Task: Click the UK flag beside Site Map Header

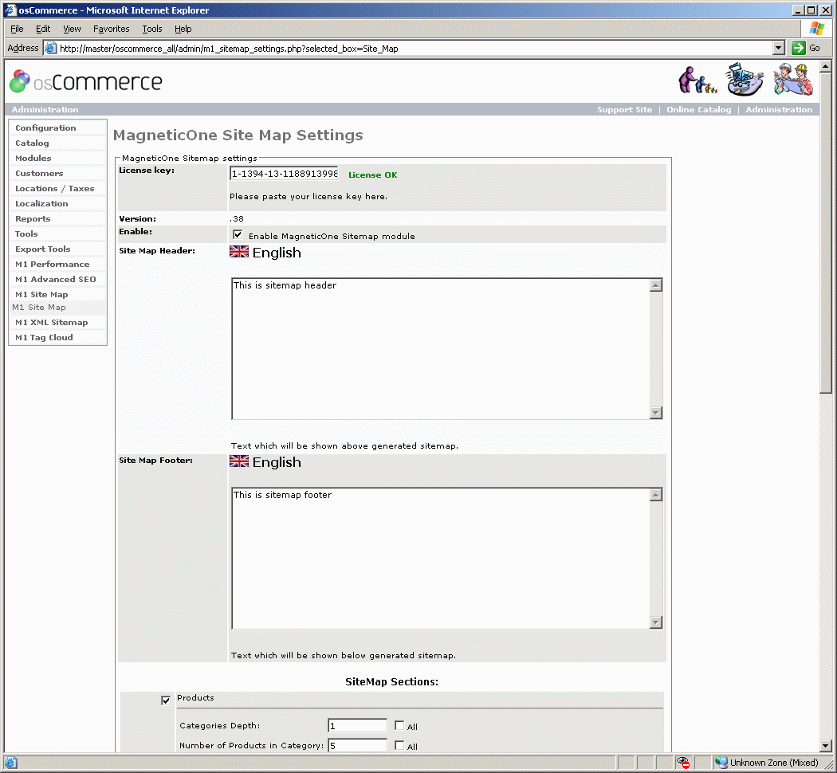Action: pyautogui.click(x=239, y=252)
